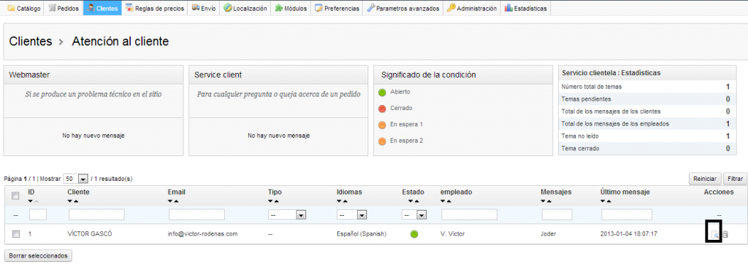Screen dimensions: 748x264
Task: Focus the Mensajes filter input field
Action: coord(557,215)
